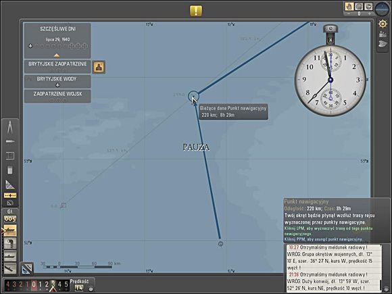The width and height of the screenshot is (392, 294).
Task: Pick the eraser map tool
Action: pos(9,170)
